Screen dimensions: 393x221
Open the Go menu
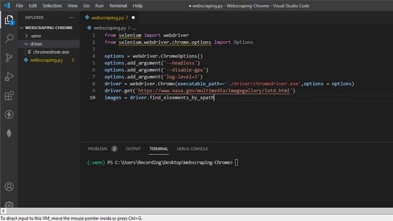click(86, 6)
